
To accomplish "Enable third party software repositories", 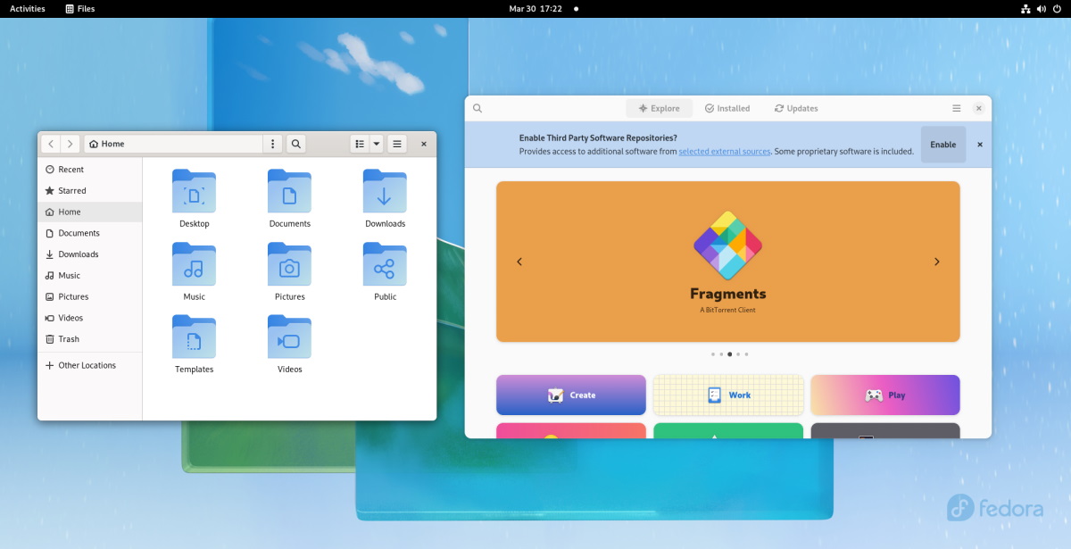I will coord(942,144).
